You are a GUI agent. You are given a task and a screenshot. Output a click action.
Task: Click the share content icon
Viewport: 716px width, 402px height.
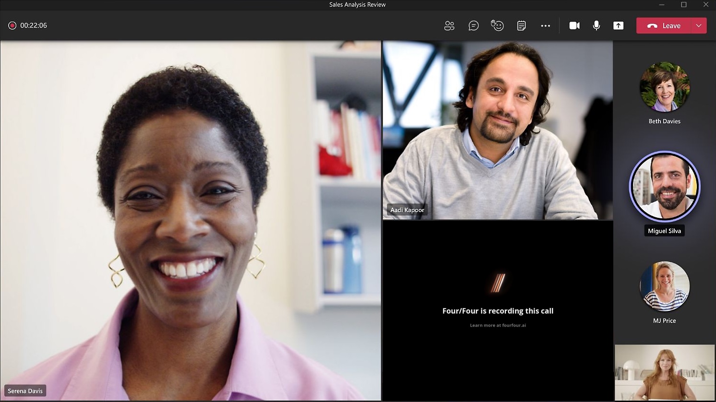618,26
